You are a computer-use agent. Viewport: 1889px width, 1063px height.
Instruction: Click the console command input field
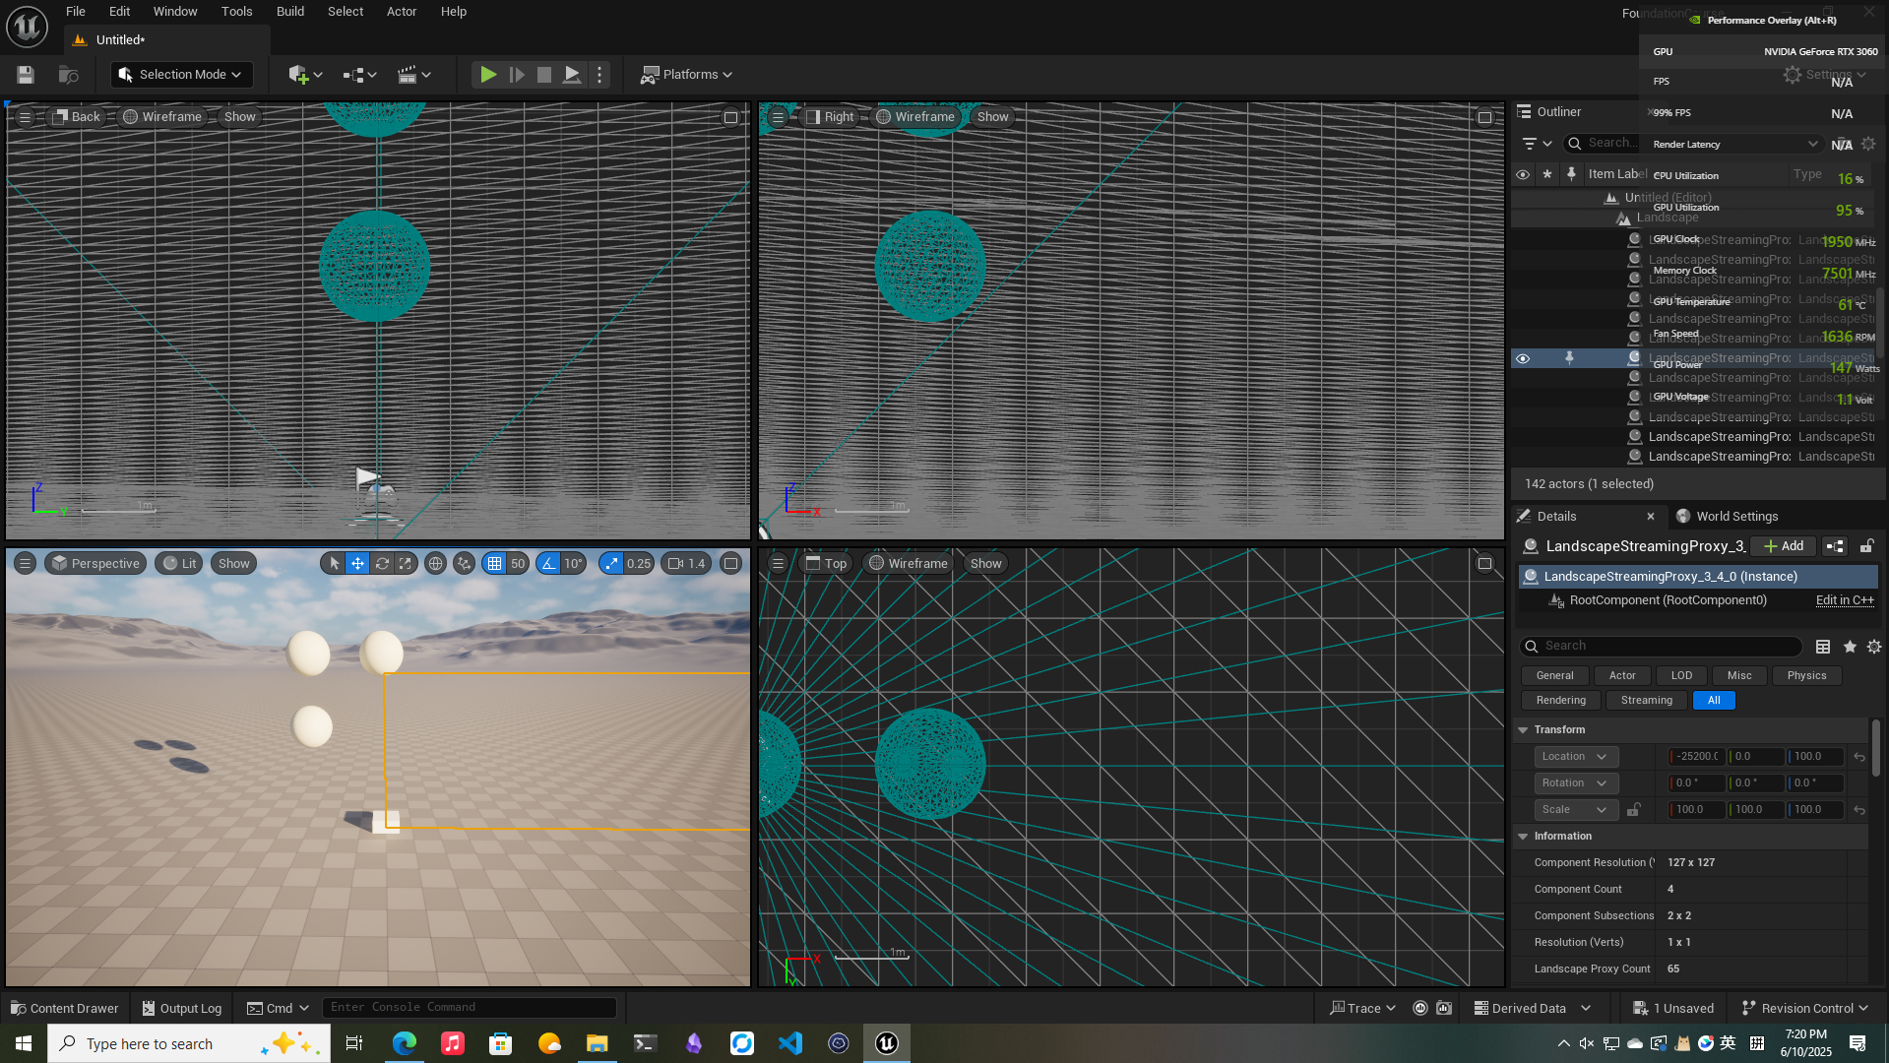click(x=469, y=1008)
